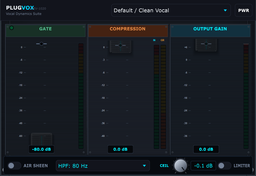The height and width of the screenshot is (176, 256).
Task: Click the EV-1020 model text
Action: click(40, 9)
